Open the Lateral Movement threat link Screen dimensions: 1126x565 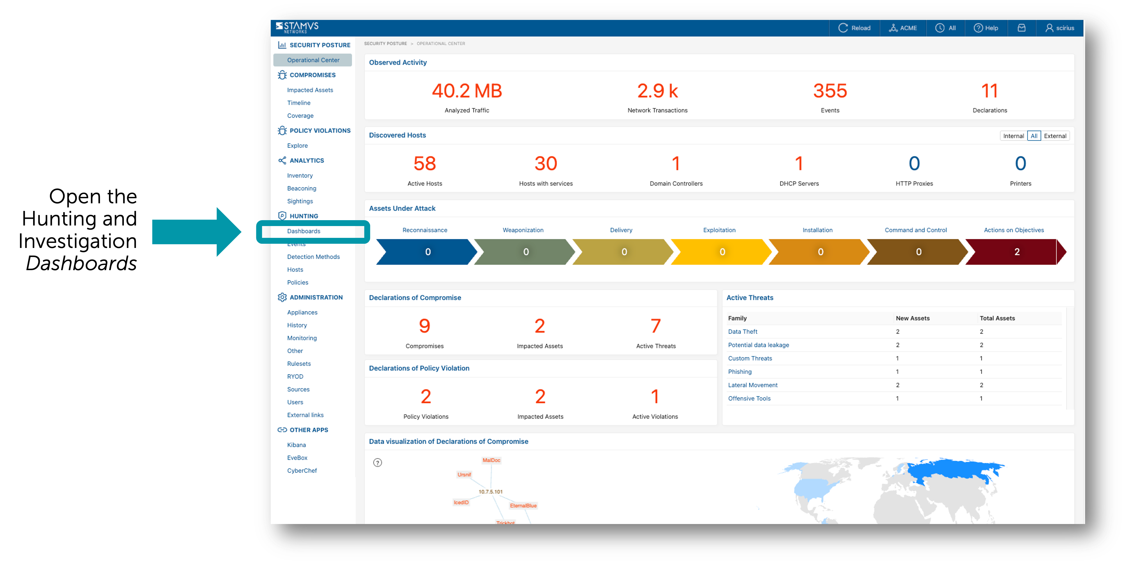tap(753, 385)
